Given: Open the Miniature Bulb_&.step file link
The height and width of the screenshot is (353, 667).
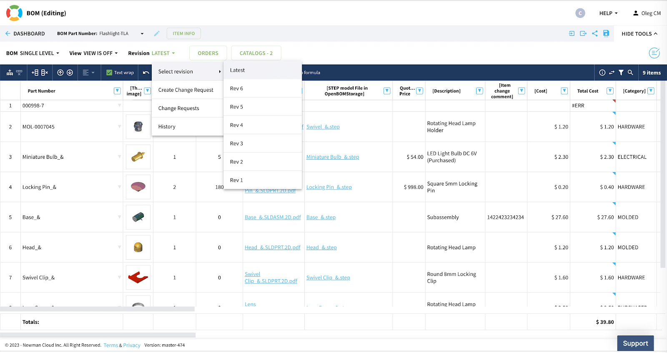Looking at the screenshot, I should (x=333, y=157).
